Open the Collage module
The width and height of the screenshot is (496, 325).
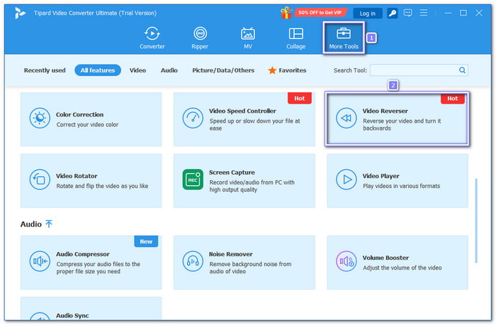pyautogui.click(x=295, y=38)
